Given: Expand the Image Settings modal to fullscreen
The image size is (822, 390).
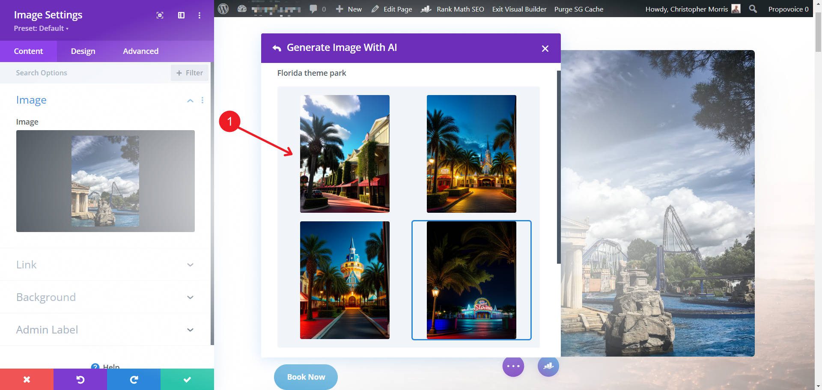Looking at the screenshot, I should tap(159, 15).
